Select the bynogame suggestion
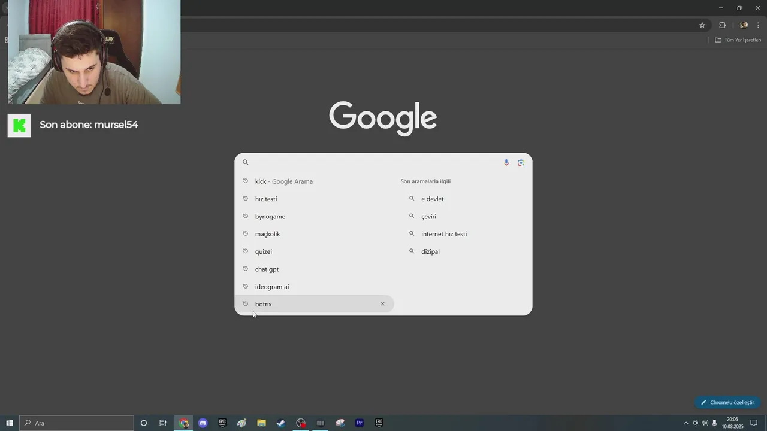This screenshot has height=431, width=767. click(x=314, y=216)
